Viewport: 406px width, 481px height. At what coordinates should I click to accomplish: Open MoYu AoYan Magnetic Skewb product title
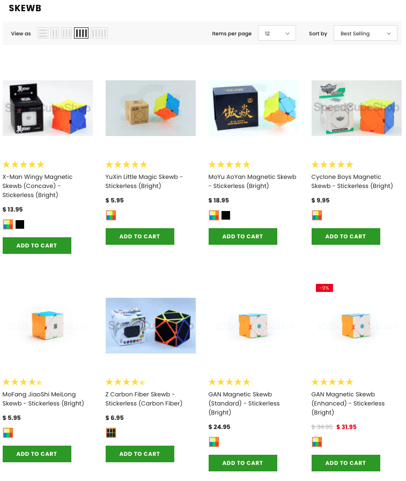tap(252, 181)
